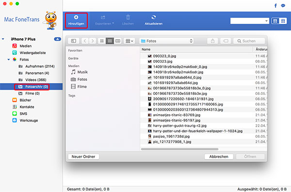Collapse the iPhone 7 Plus device tree
Viewport: 291px width, 192px height.
tap(3, 39)
